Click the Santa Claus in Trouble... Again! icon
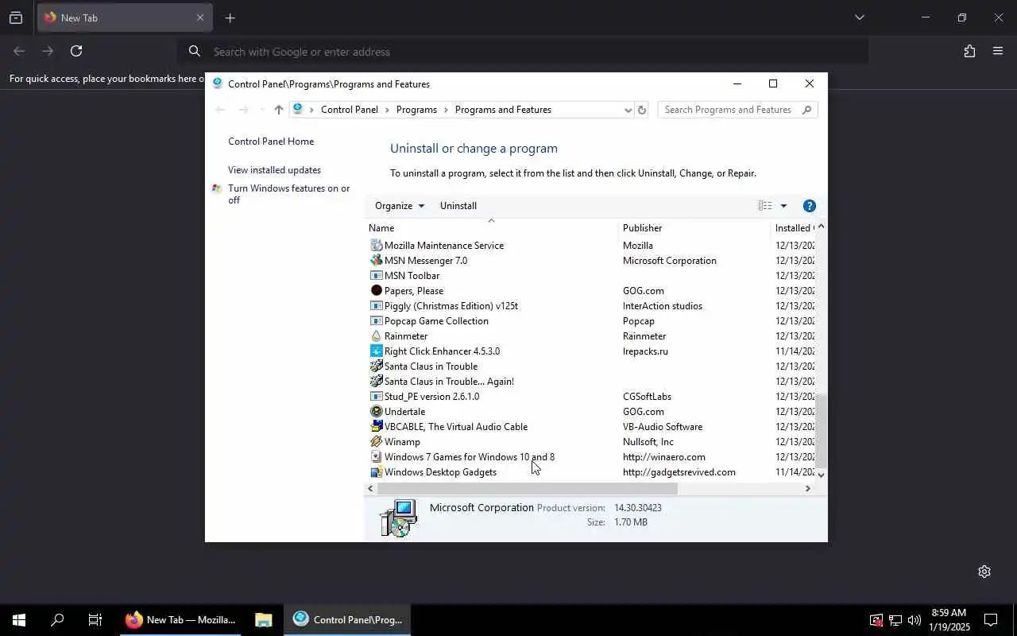Image resolution: width=1017 pixels, height=636 pixels. [x=377, y=381]
